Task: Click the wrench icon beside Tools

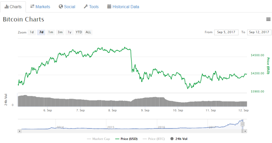Action: [86, 7]
